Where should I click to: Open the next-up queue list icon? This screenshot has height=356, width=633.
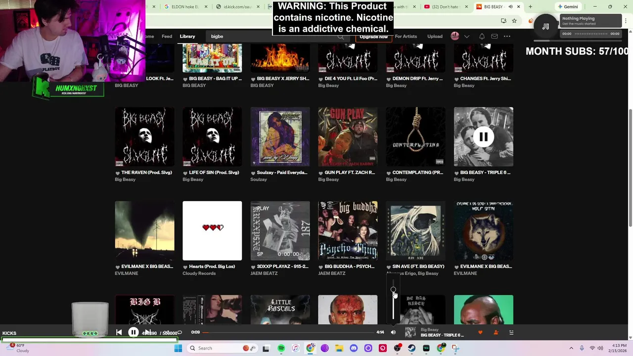tap(511, 332)
